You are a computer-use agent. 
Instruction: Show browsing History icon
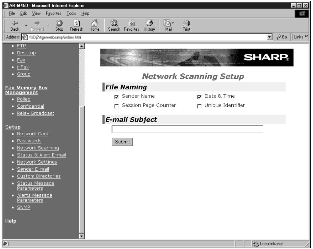(x=149, y=23)
